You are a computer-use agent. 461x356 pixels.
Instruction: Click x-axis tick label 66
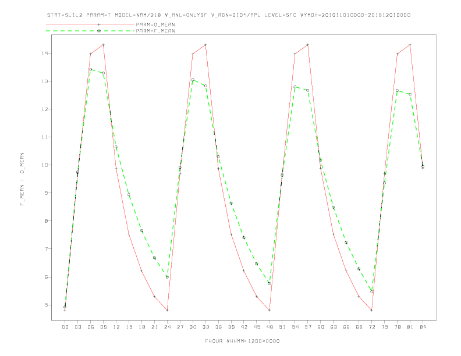[346, 327]
